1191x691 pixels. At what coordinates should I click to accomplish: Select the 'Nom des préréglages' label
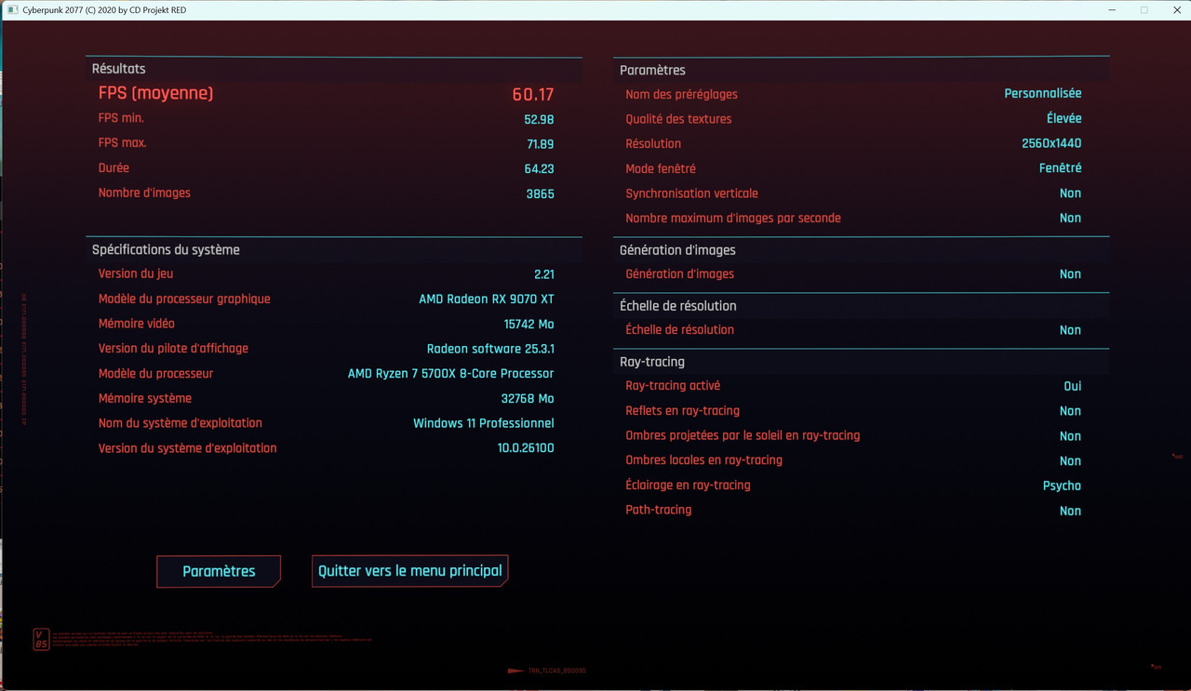click(681, 94)
